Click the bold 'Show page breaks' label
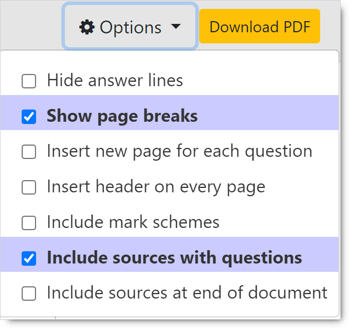 tap(122, 116)
